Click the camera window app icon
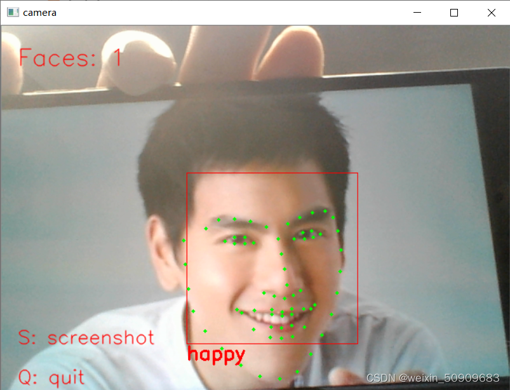Image resolution: width=510 pixels, height=390 pixels. 13,12
